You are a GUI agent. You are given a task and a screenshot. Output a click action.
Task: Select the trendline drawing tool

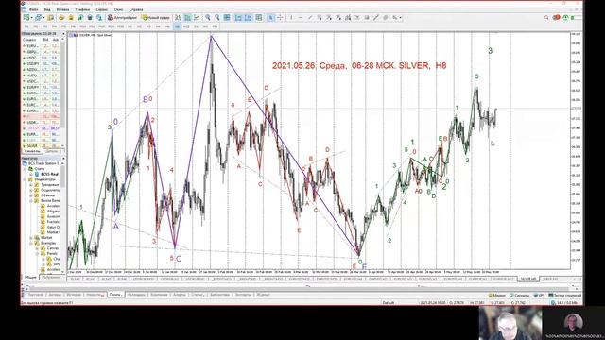pos(310,18)
